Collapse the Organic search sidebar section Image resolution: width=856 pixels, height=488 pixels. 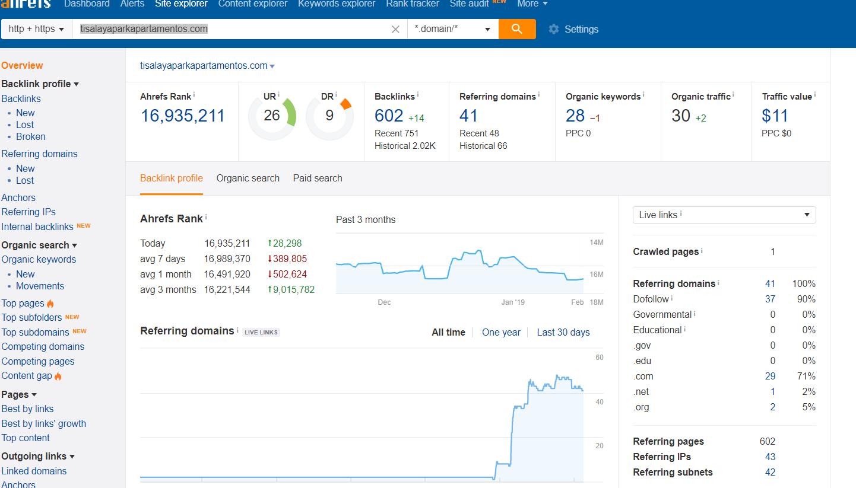[39, 245]
